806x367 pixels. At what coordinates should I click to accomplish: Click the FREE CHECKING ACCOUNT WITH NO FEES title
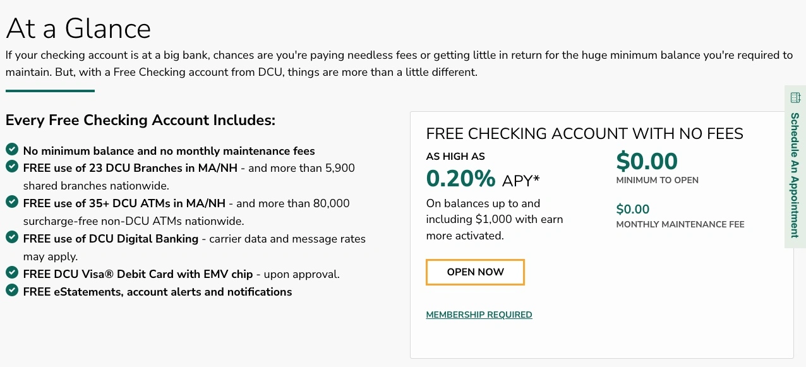584,134
